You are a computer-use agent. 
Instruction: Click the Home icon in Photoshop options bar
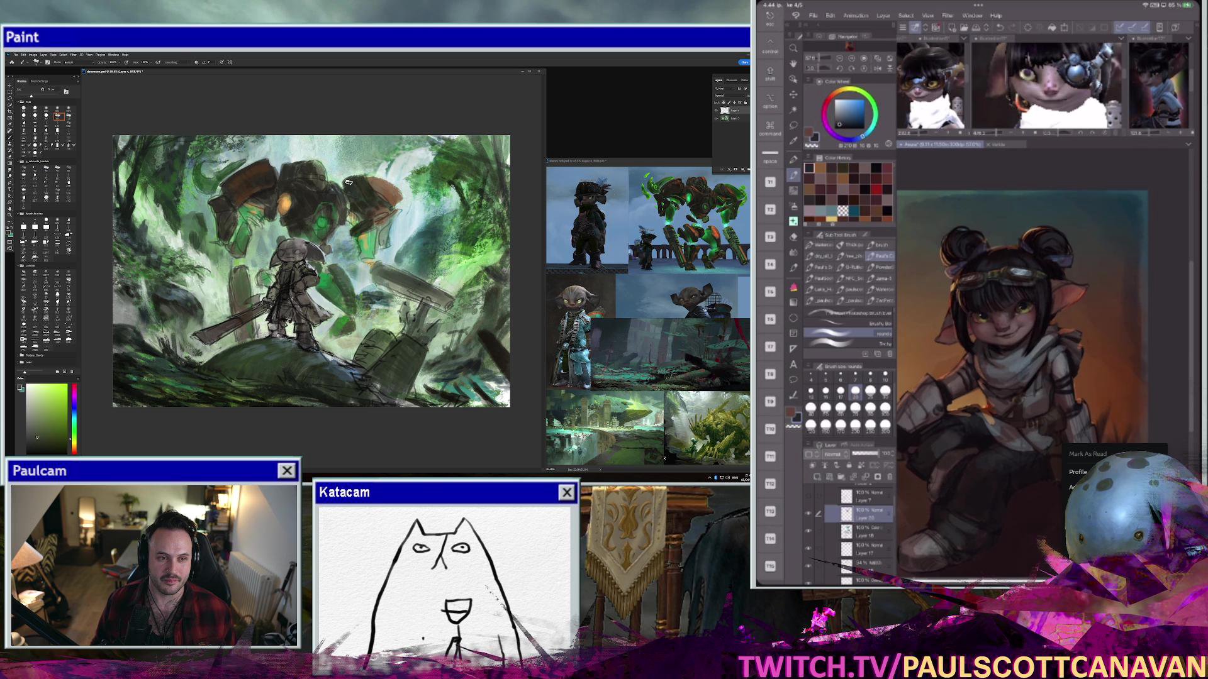(x=11, y=62)
